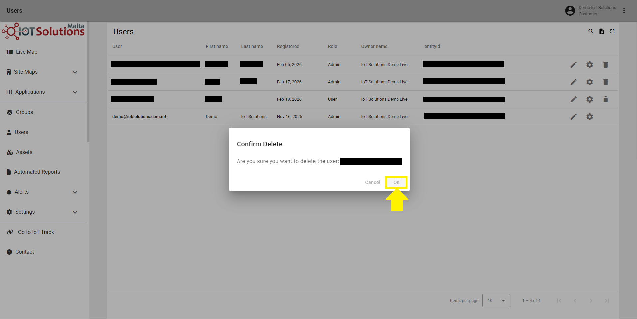The height and width of the screenshot is (319, 637).
Task: Click the Demo IoT Solutions profile avatar
Action: [x=570, y=11]
